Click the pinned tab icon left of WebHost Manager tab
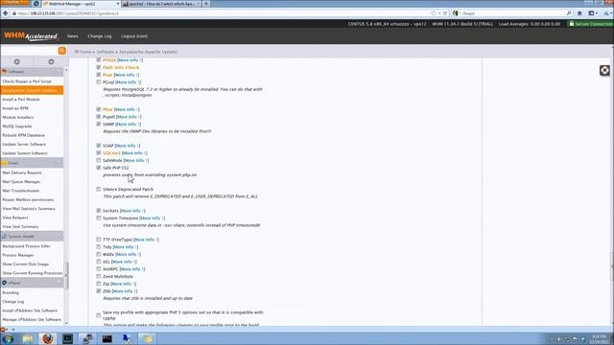 pos(35,4)
